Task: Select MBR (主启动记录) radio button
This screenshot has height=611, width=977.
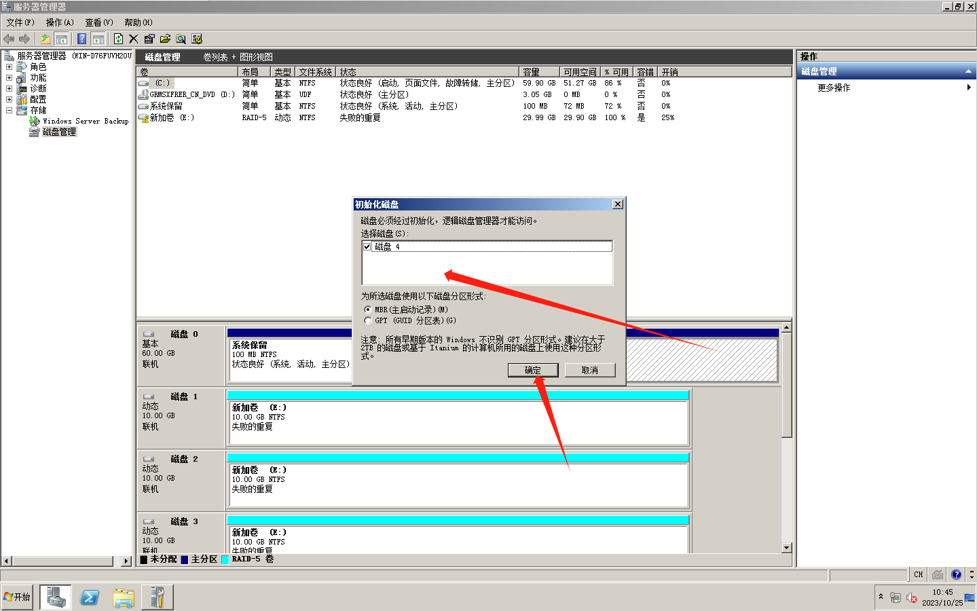Action: pos(367,310)
